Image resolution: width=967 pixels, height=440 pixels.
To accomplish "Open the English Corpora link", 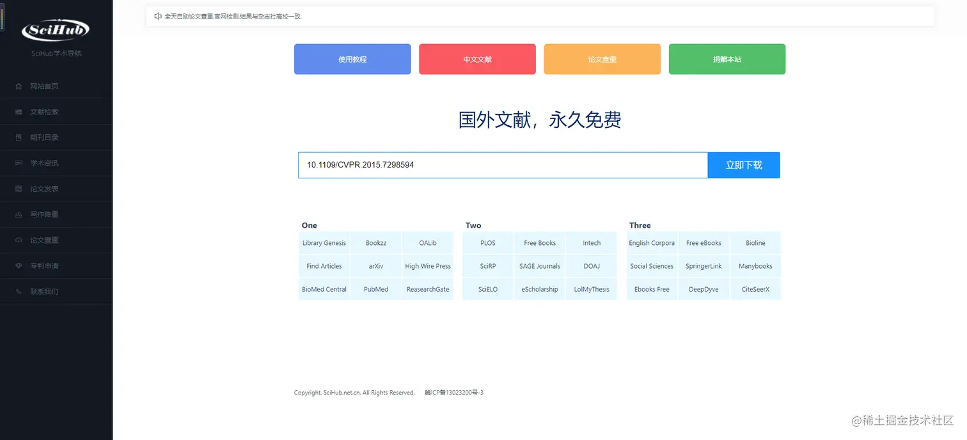I will point(652,243).
